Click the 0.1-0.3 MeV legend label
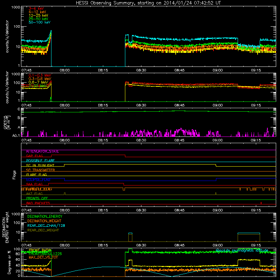 coord(40,75)
